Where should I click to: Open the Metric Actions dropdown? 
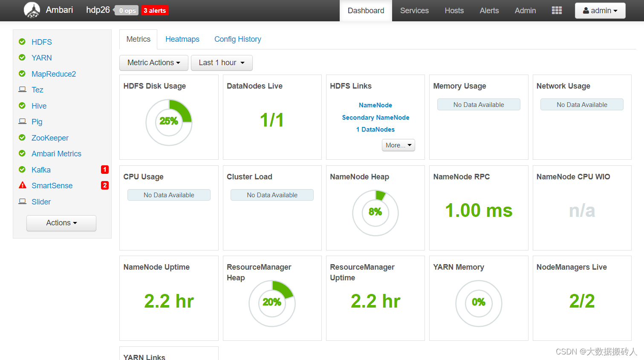pyautogui.click(x=154, y=63)
